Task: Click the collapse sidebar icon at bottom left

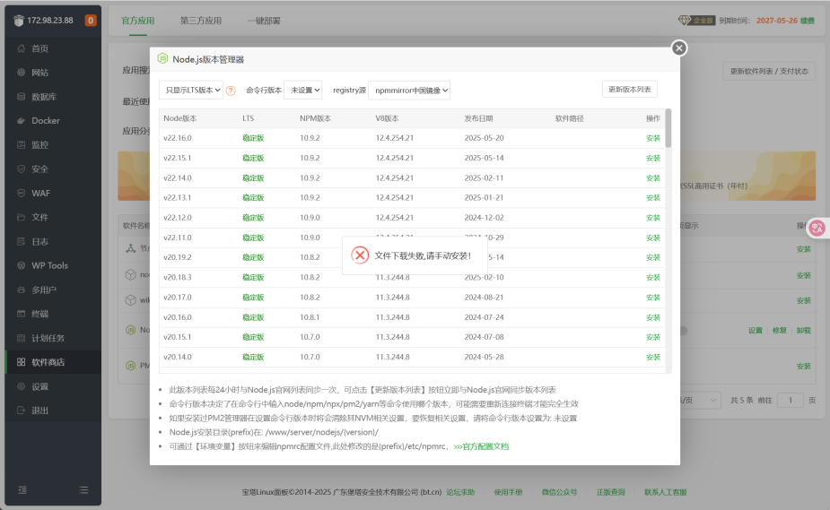Action: [x=22, y=490]
